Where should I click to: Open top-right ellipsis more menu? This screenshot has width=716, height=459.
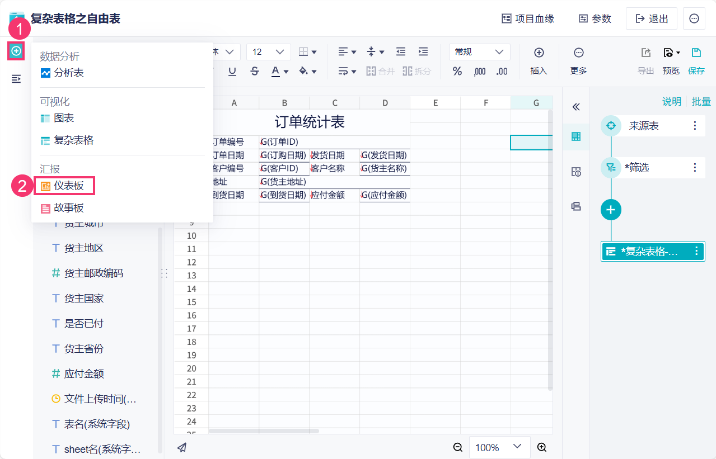[x=694, y=18]
